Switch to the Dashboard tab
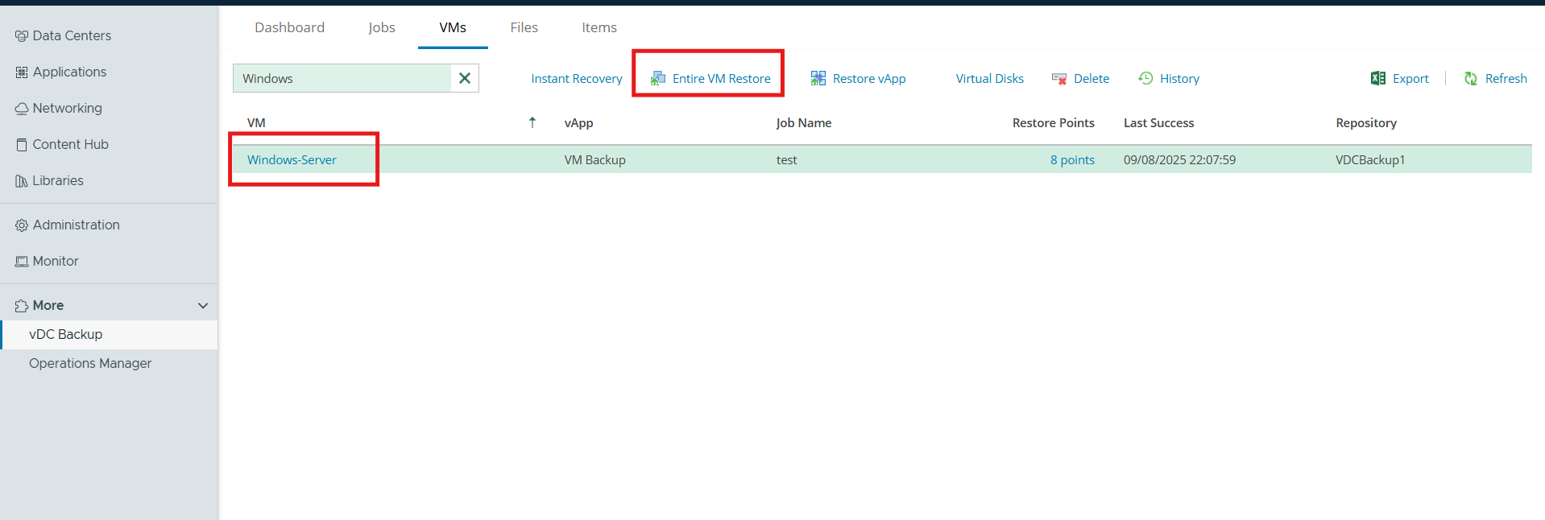Image resolution: width=1545 pixels, height=520 pixels. click(x=290, y=27)
